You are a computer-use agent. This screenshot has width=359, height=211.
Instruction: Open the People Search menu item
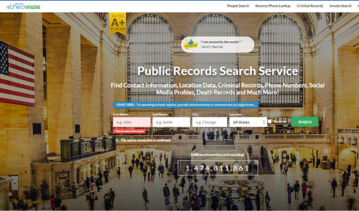238,6
